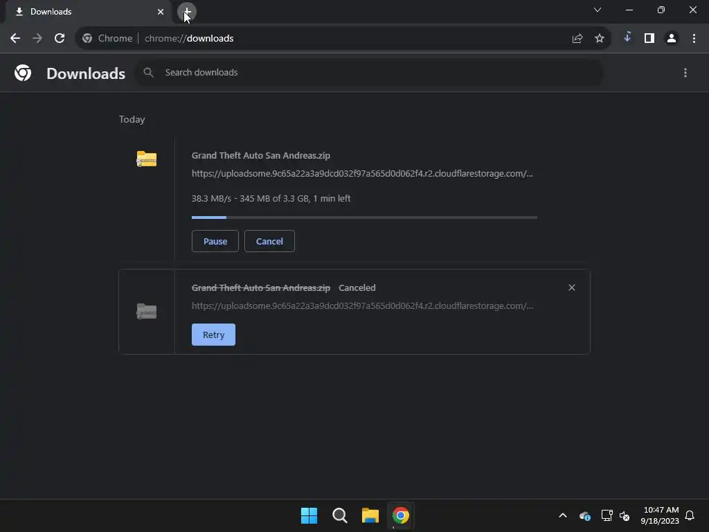This screenshot has height=532, width=709.
Task: Open Chrome's three-dot main menu
Action: coord(694,39)
